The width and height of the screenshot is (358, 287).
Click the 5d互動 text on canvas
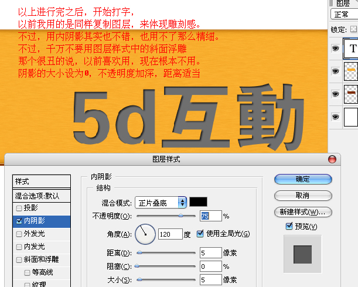click(188, 117)
